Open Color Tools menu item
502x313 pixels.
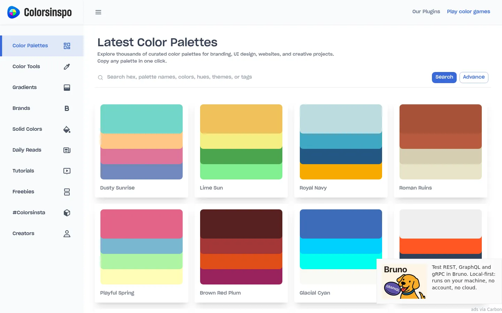coord(42,67)
